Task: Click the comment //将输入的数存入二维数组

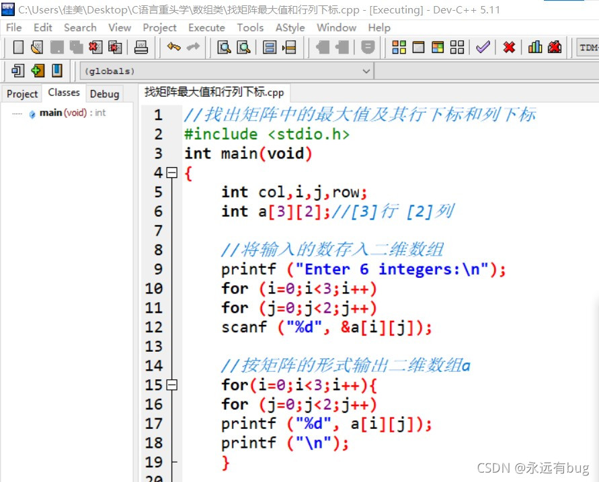Action: [332, 250]
